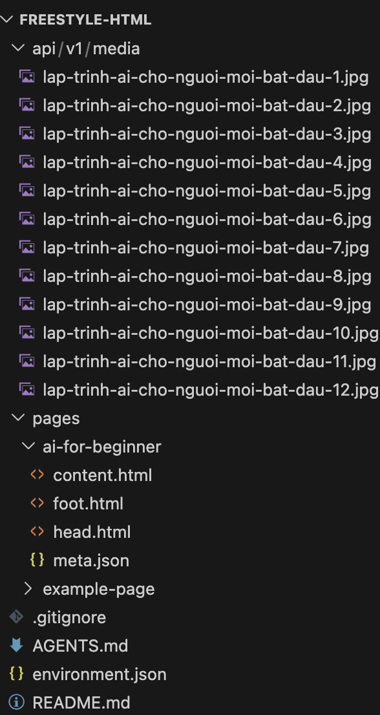Click the JSON braces icon beside meta.json

click(x=37, y=560)
